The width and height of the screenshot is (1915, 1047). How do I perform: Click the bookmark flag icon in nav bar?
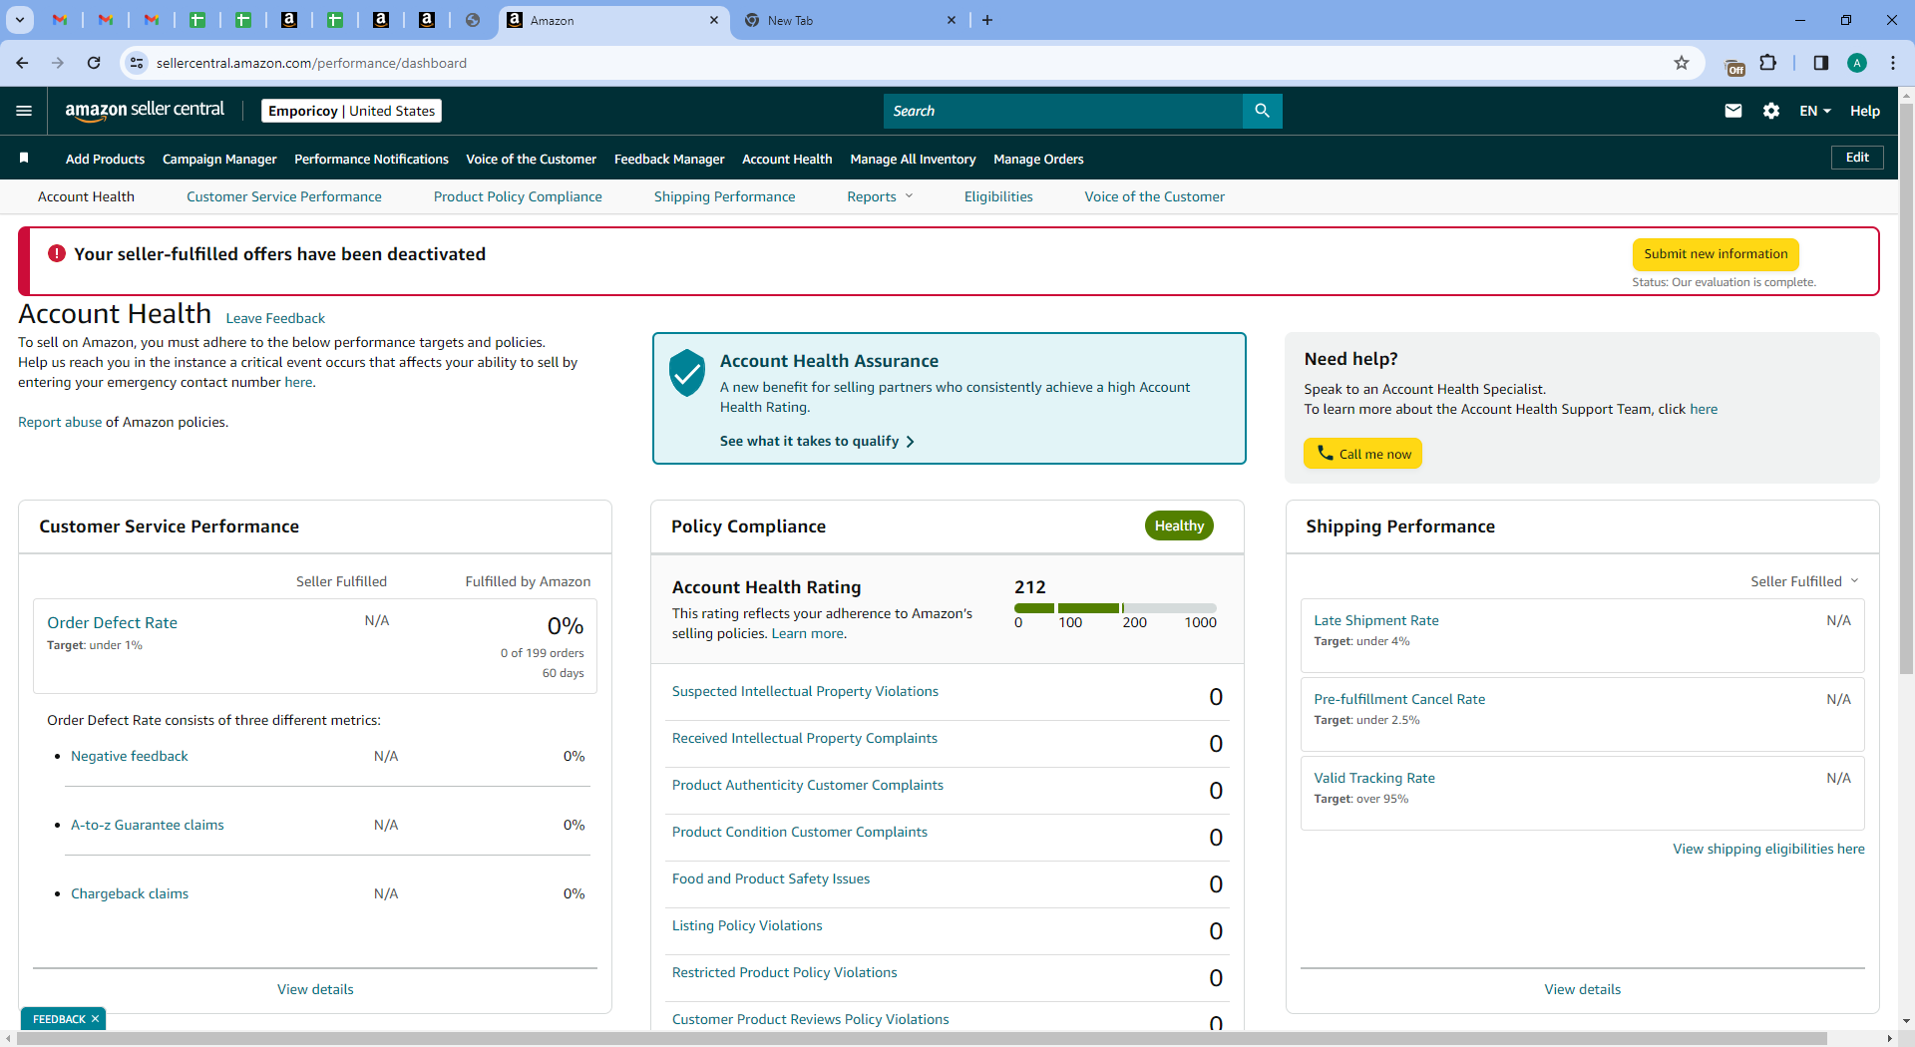click(x=24, y=158)
